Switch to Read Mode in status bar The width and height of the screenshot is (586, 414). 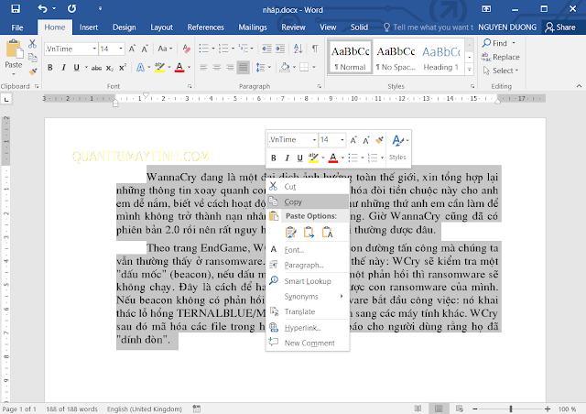(418, 409)
